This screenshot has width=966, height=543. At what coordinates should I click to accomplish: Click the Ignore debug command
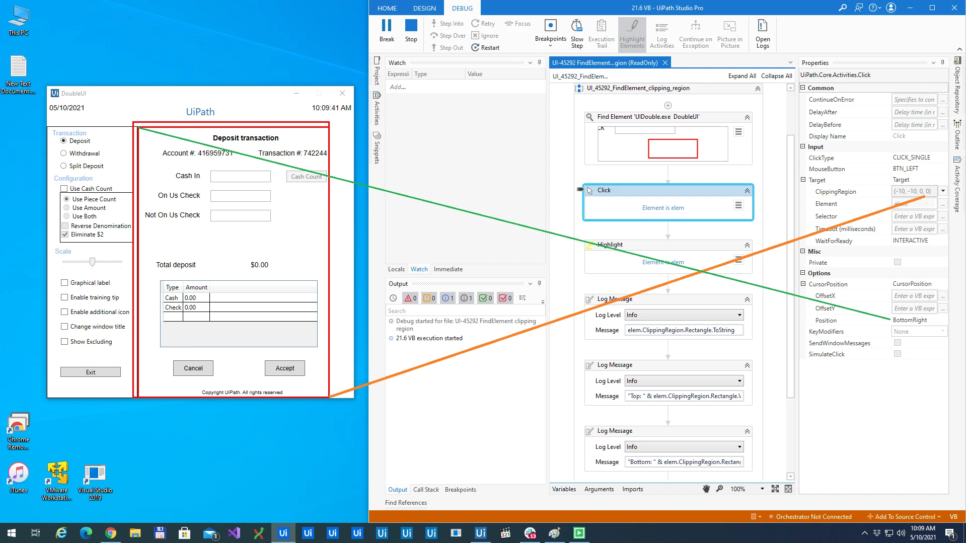coord(485,36)
